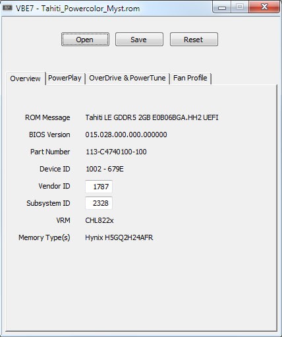
Task: Edit the Vendor ID field 1787
Action: (x=99, y=187)
